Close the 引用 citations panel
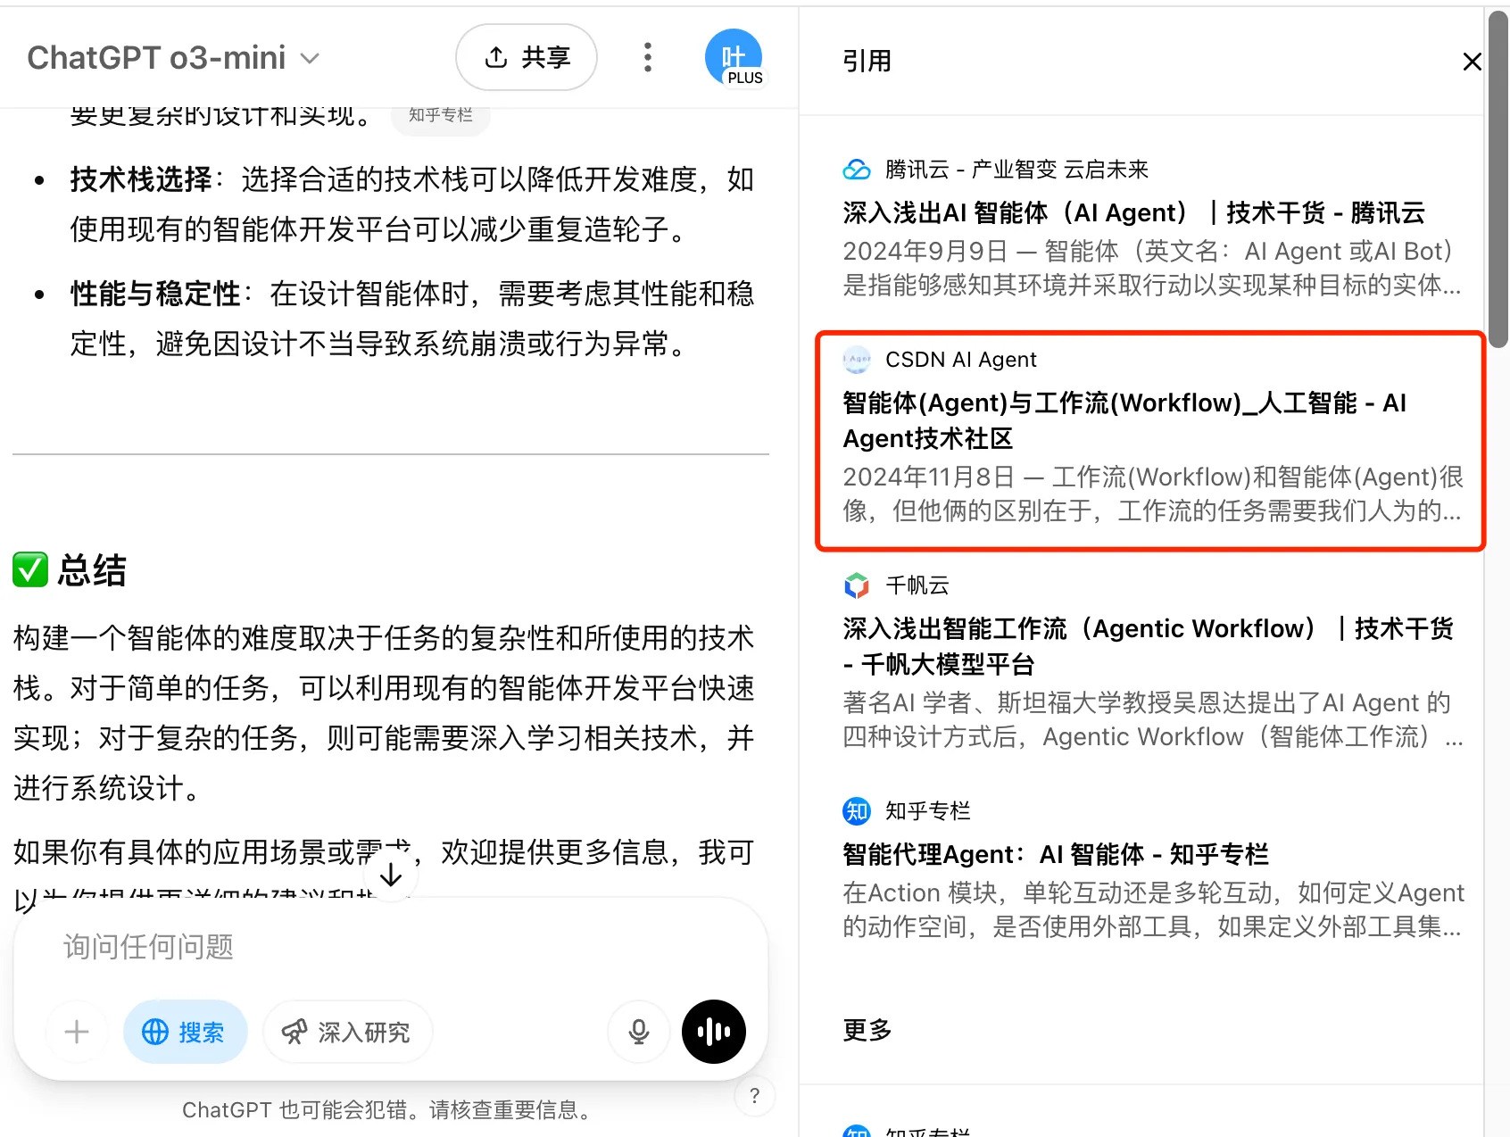Viewport: 1510px width, 1137px height. 1472,62
